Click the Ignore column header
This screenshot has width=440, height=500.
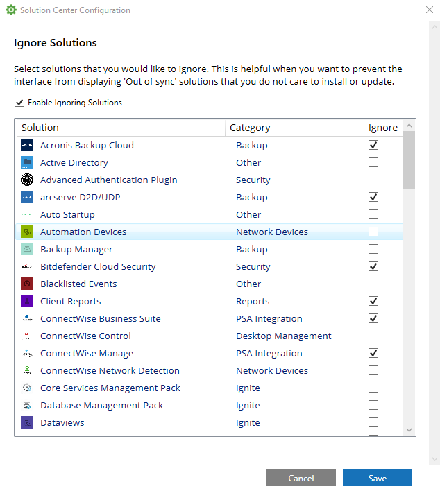(382, 128)
